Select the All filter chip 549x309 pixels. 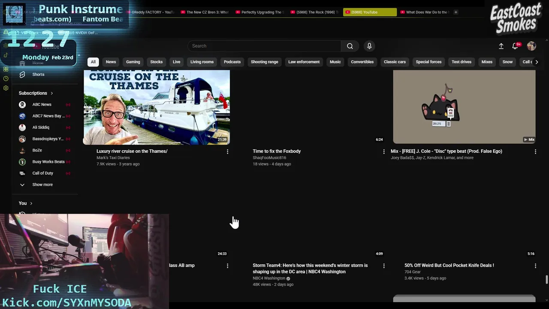(93, 62)
